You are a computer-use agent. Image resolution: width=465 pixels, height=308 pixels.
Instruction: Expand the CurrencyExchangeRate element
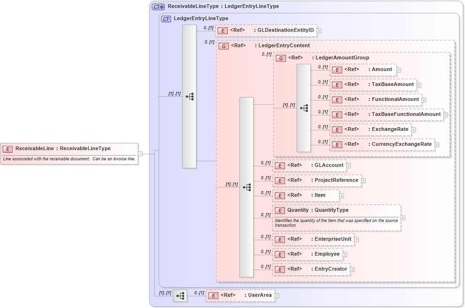click(x=437, y=144)
